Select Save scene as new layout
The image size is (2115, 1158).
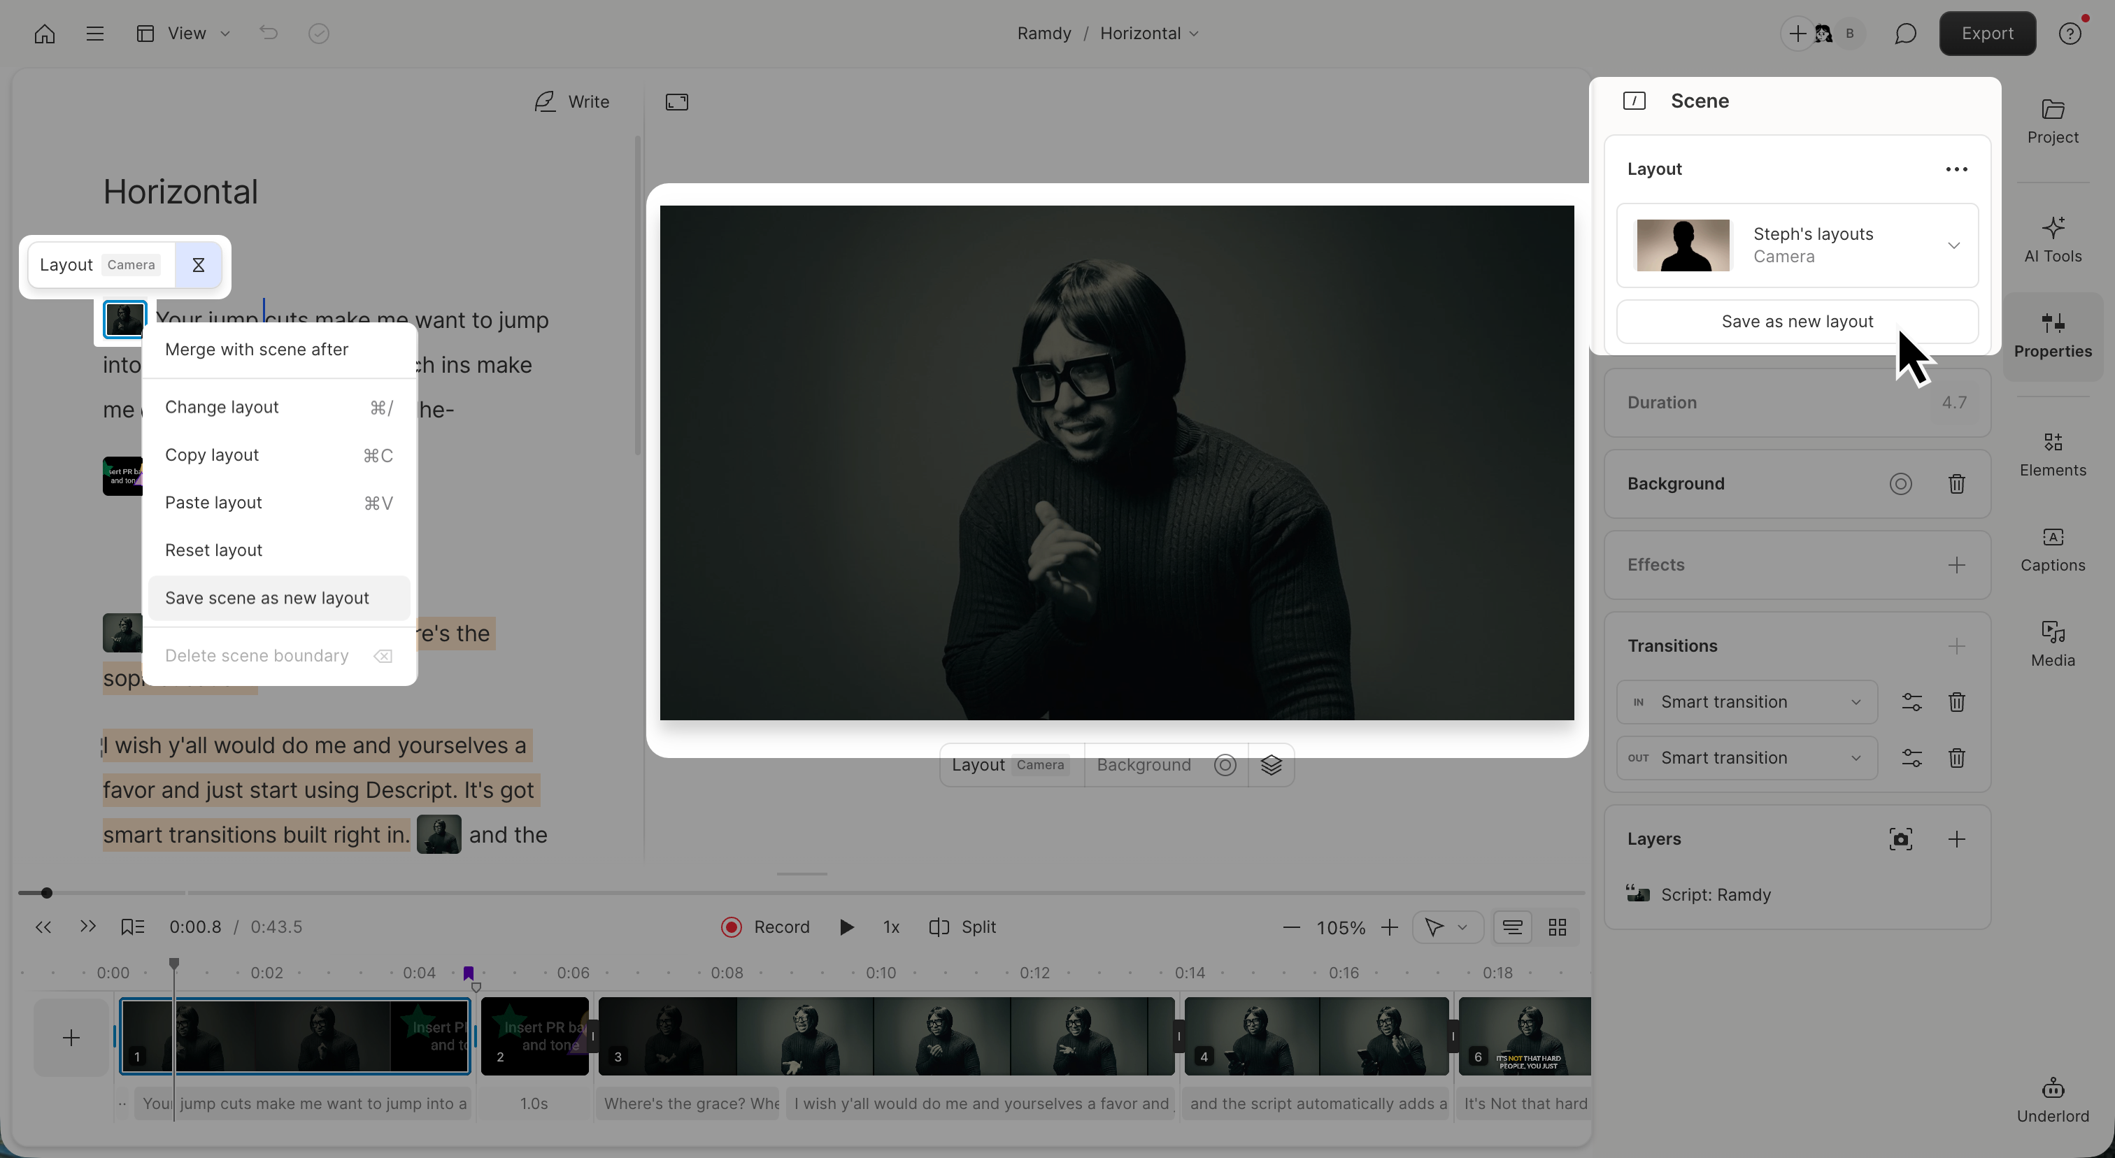coord(267,599)
